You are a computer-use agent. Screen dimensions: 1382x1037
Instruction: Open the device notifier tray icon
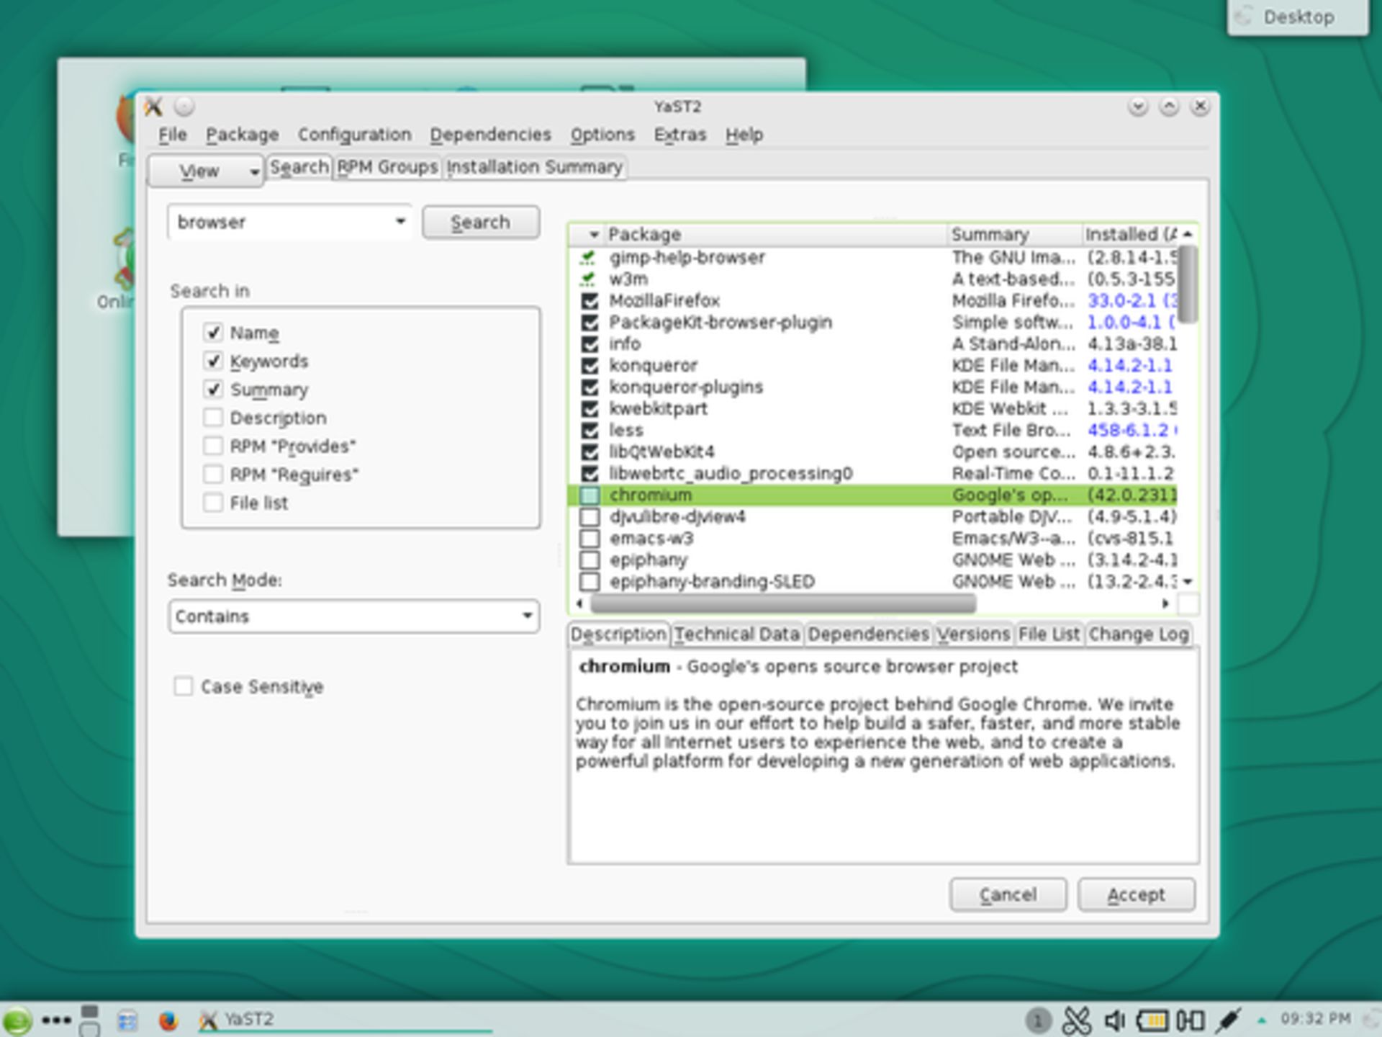[1190, 1020]
